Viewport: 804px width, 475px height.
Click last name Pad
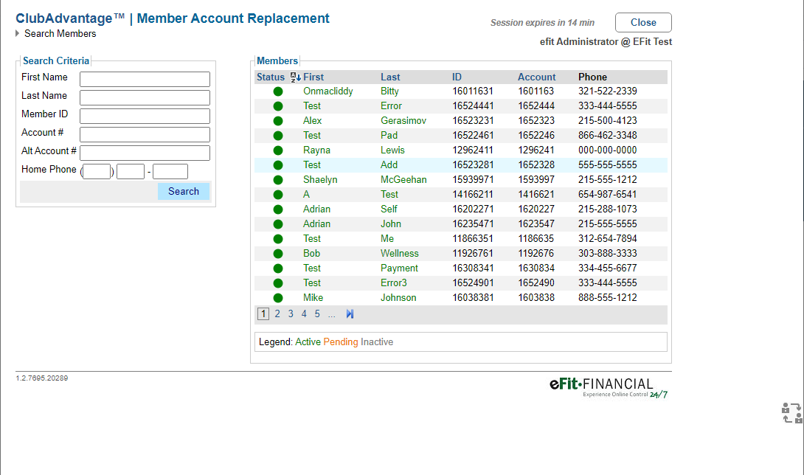coord(389,136)
